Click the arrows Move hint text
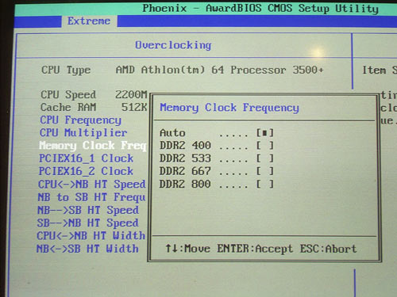Screen dimensions: 397x297 pos(188,249)
